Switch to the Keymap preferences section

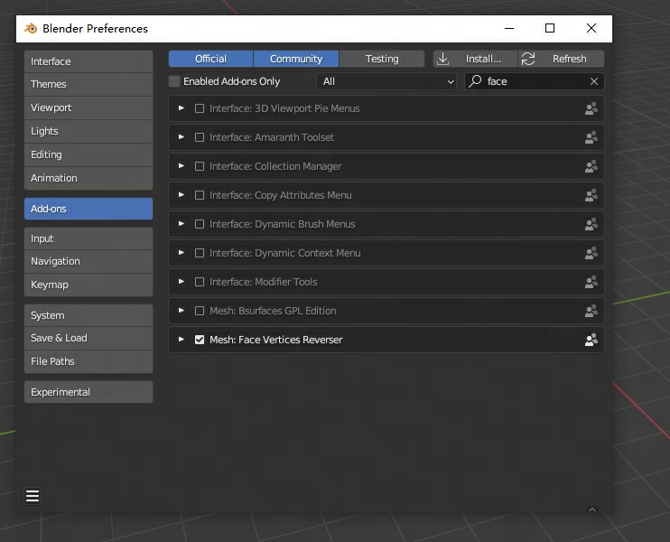[x=88, y=285]
